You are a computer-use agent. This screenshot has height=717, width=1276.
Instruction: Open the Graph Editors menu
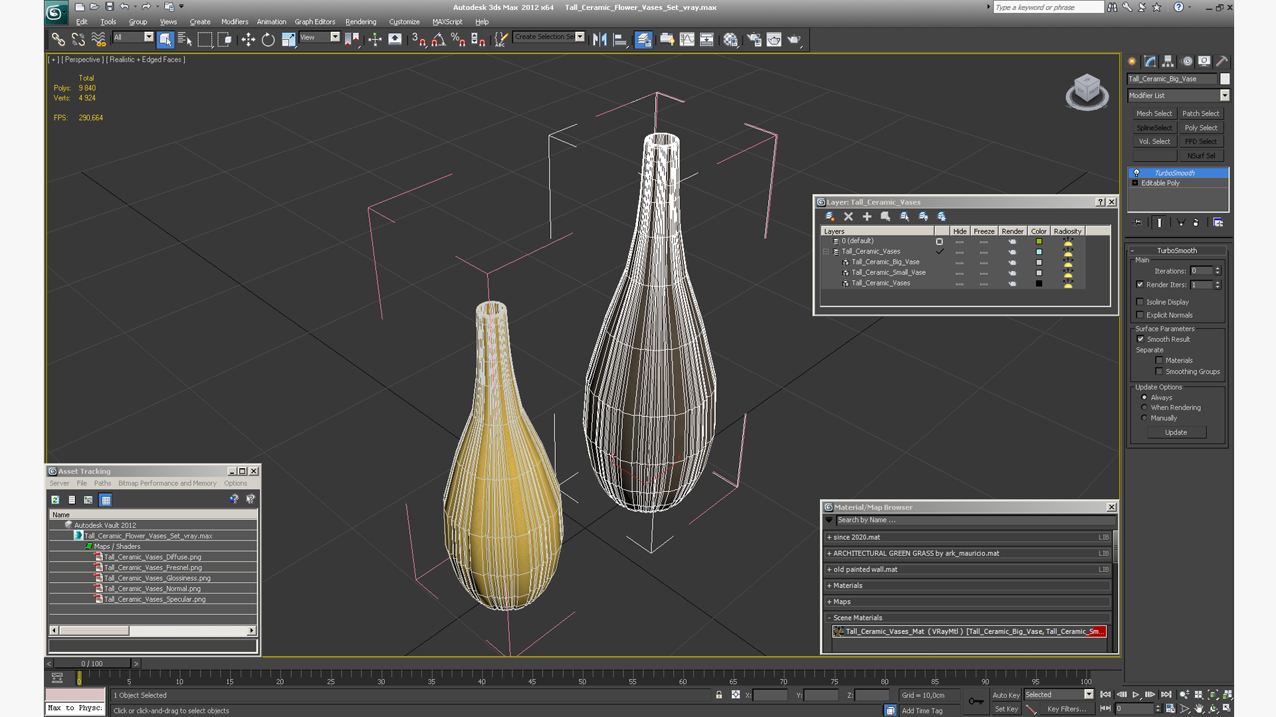(314, 22)
